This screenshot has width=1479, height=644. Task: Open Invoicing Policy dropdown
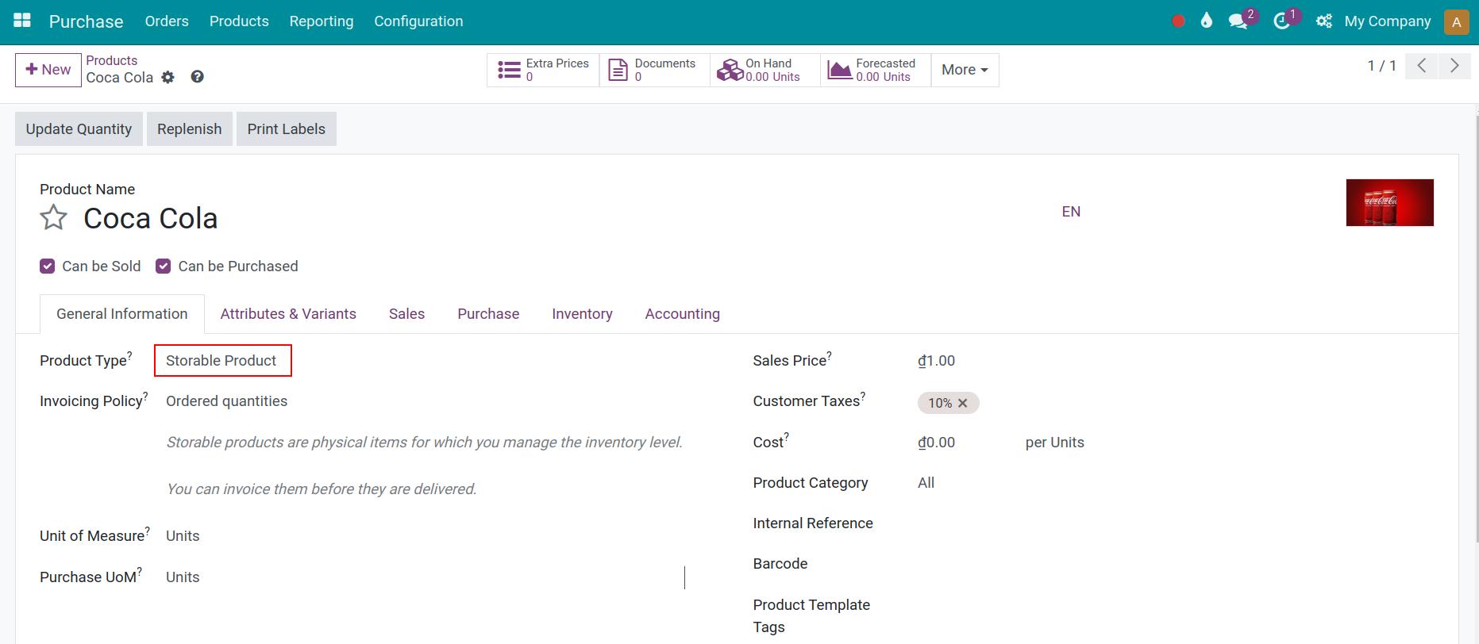[425, 401]
